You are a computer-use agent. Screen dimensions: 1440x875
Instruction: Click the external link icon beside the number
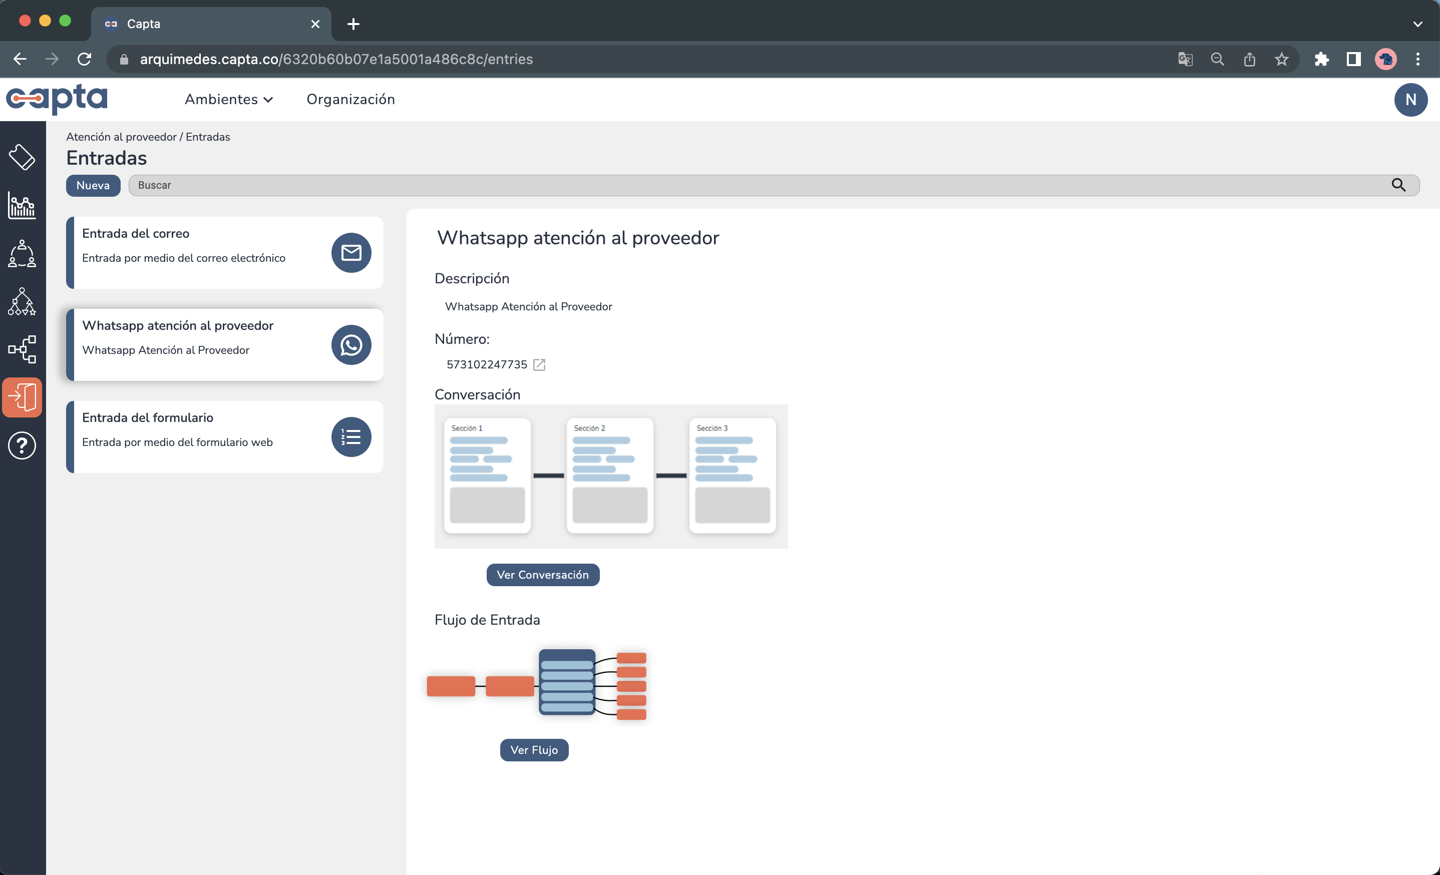coord(539,364)
